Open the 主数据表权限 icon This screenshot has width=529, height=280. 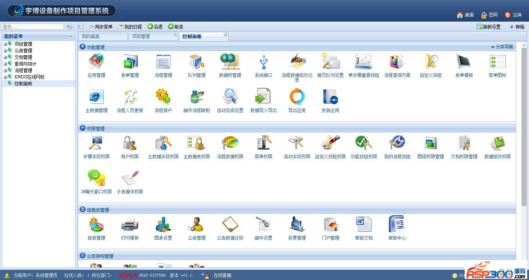point(197,143)
